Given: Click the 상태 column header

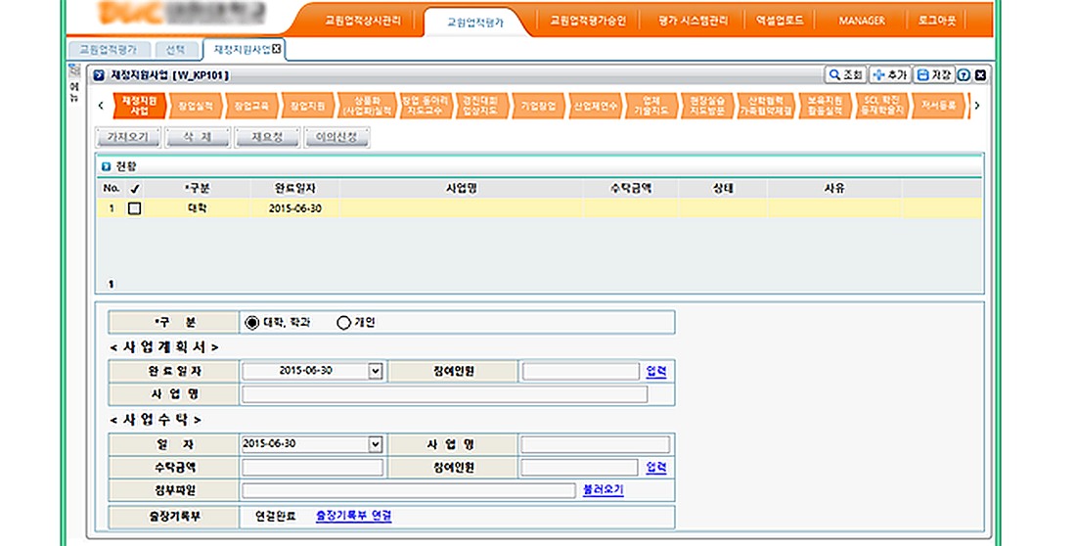Looking at the screenshot, I should tap(723, 188).
